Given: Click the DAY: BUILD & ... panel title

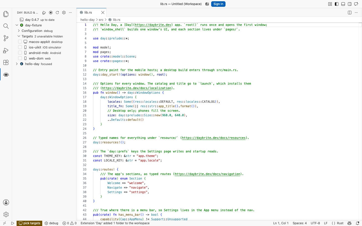Looking at the screenshot, I should point(28,13).
